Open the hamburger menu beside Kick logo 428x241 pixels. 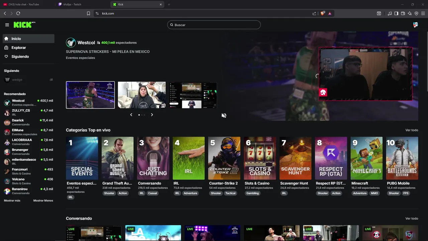(7, 25)
